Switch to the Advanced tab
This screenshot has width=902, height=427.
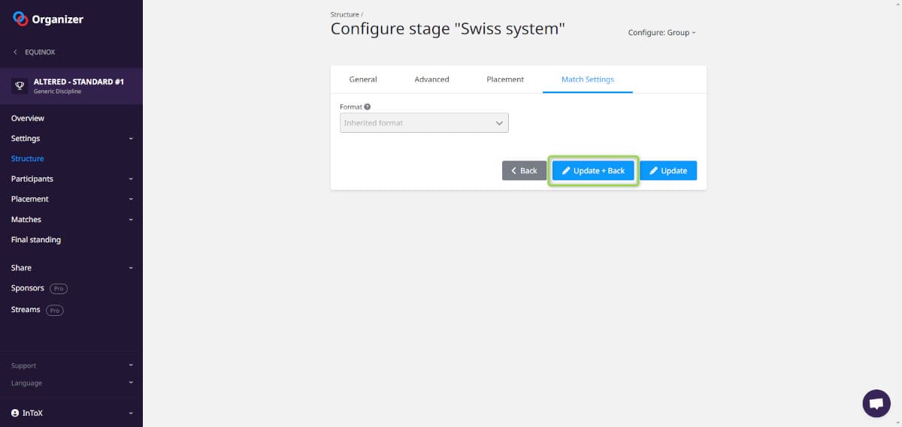(431, 80)
